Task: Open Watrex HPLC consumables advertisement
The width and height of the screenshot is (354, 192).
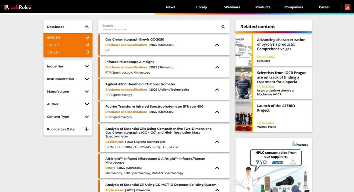Action: coord(274,165)
